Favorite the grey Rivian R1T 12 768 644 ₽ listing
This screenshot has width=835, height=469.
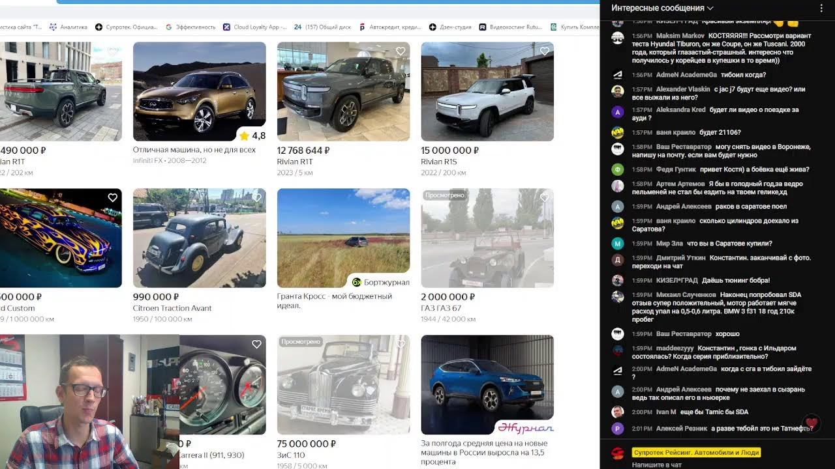[x=401, y=51]
